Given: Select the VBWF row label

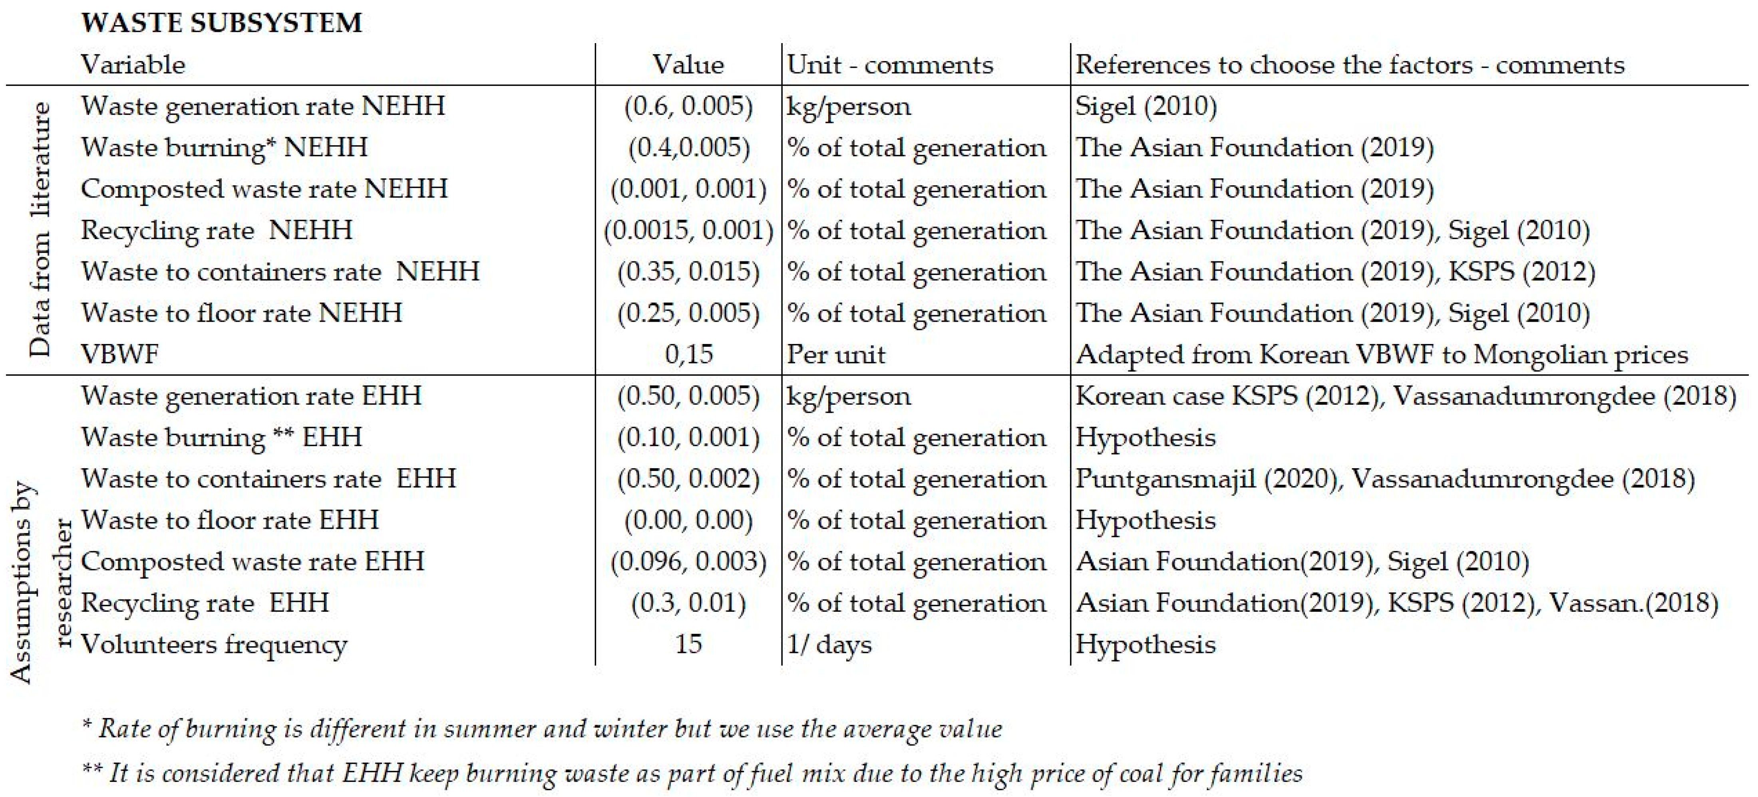Looking at the screenshot, I should (x=119, y=354).
